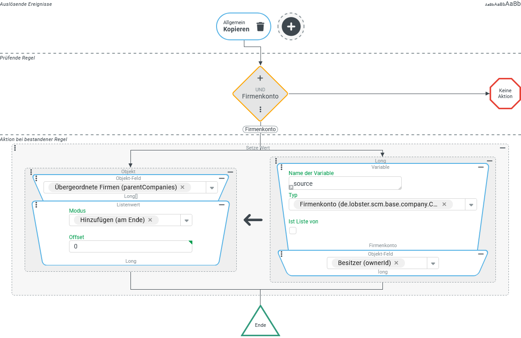Screen dimensions: 521x338
Task: Click the Keine Aktion octagon
Action: [505, 94]
